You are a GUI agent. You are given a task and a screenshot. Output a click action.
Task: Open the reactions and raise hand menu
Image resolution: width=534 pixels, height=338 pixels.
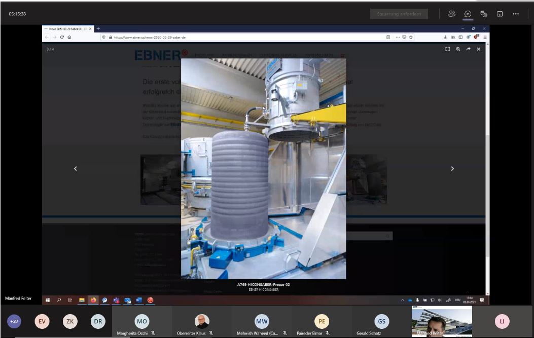pos(484,14)
